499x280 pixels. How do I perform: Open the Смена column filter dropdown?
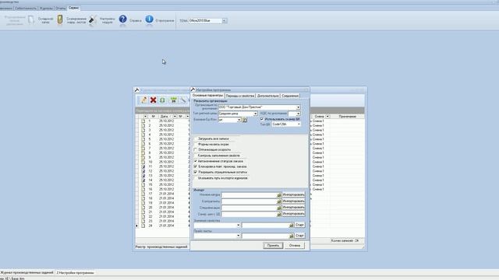pos(327,117)
